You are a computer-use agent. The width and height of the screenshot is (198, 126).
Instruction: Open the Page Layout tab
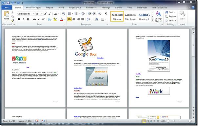(x=75, y=8)
